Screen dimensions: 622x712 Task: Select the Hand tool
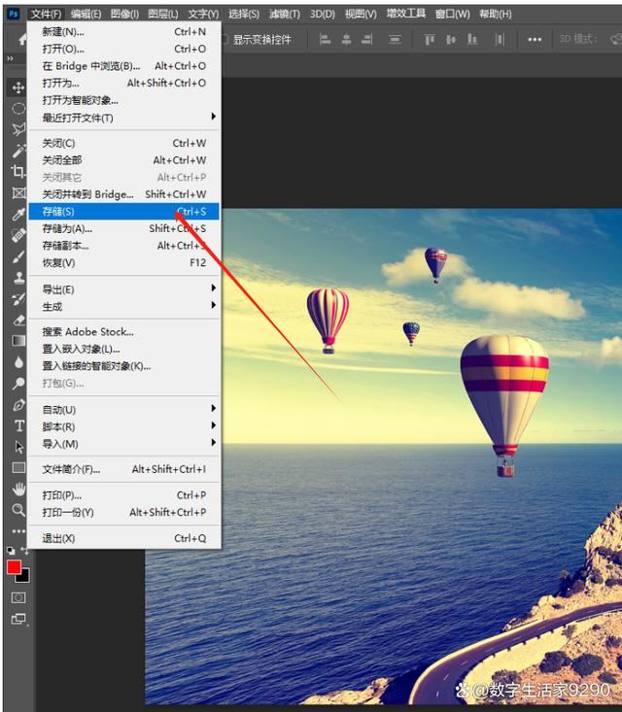click(18, 489)
